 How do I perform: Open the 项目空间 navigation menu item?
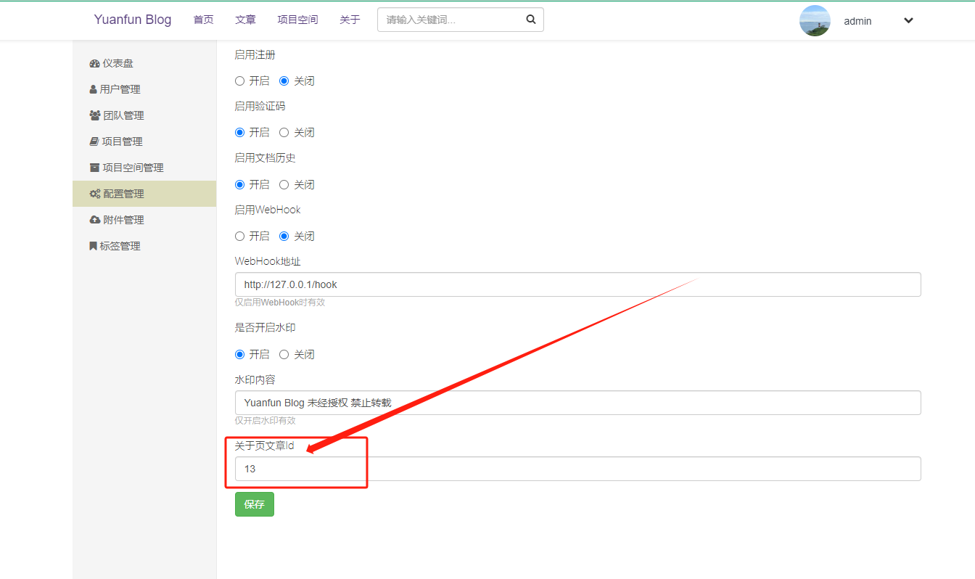297,20
